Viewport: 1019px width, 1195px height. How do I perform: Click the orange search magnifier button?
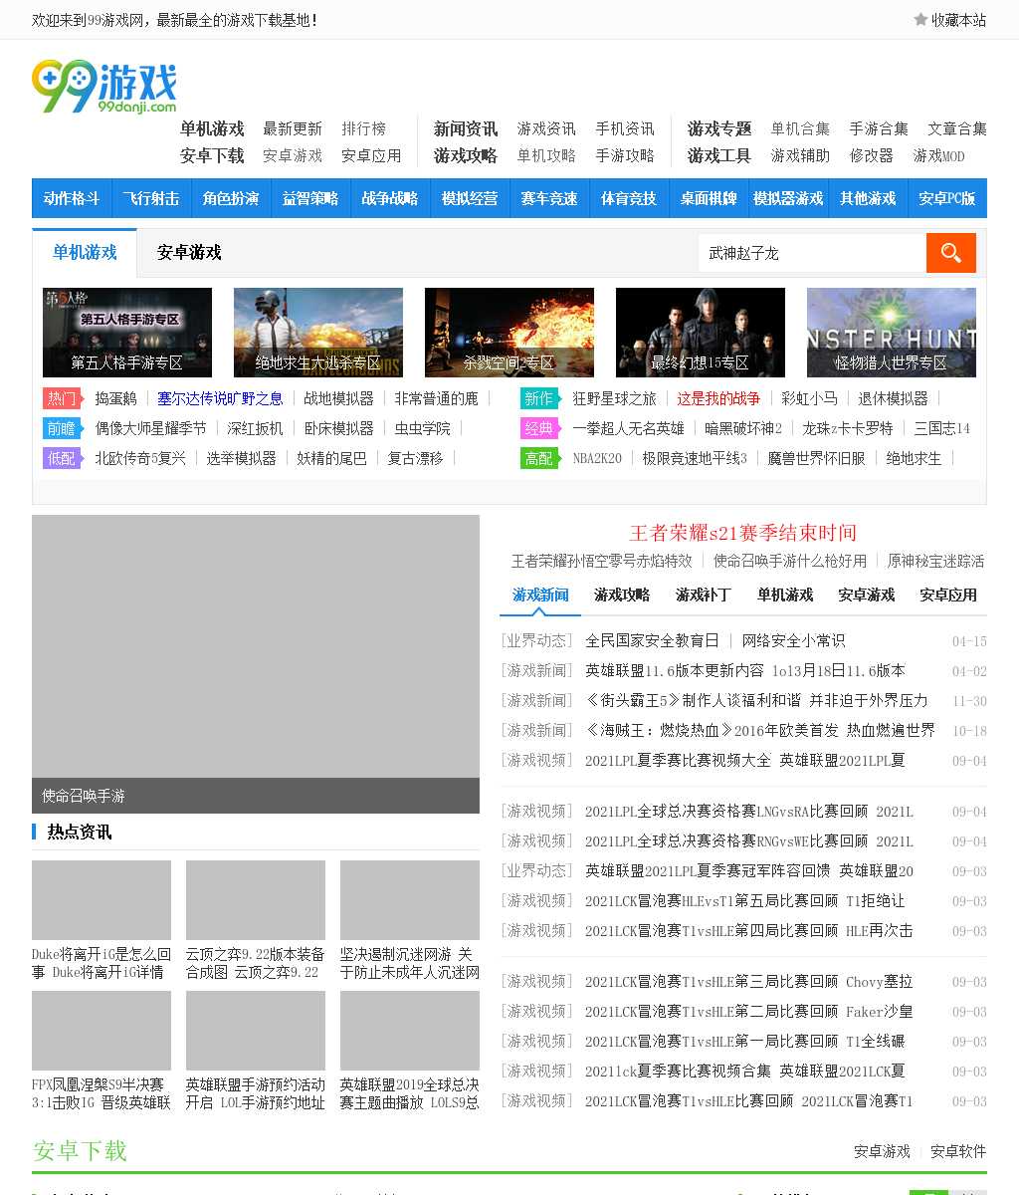950,253
